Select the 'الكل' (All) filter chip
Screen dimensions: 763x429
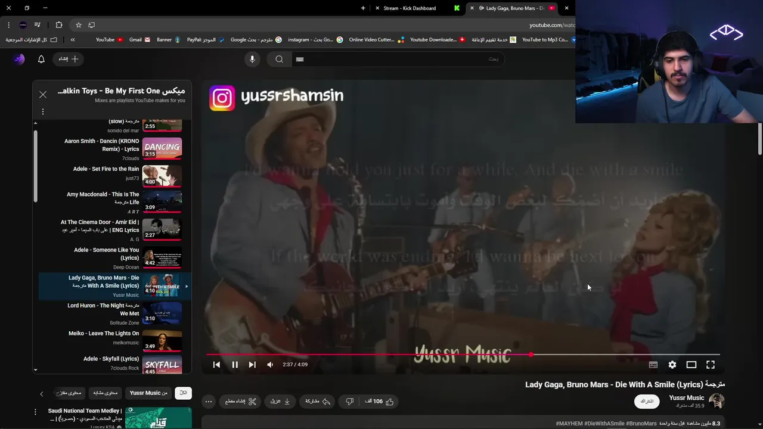[183, 393]
